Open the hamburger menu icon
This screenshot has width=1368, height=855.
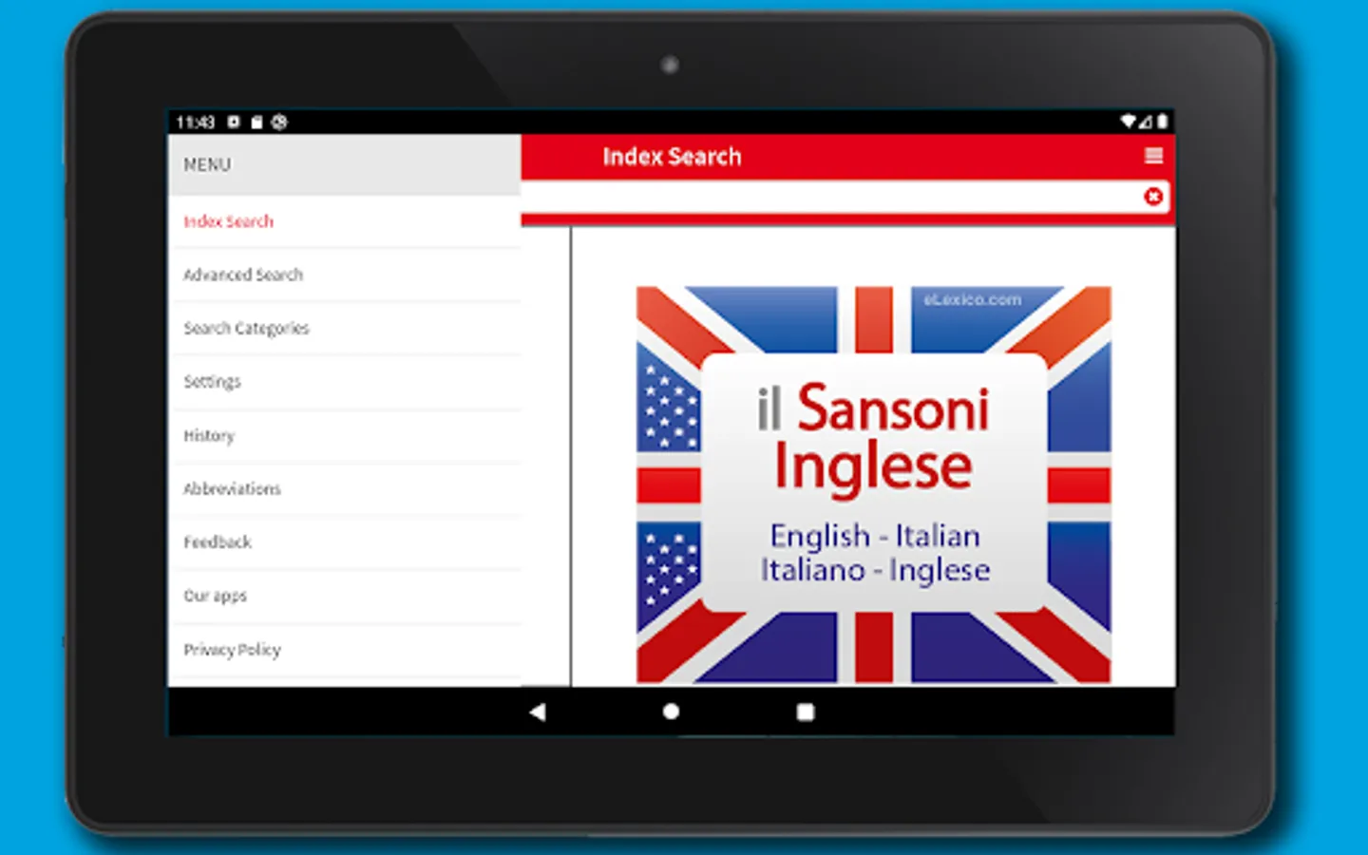1153,156
